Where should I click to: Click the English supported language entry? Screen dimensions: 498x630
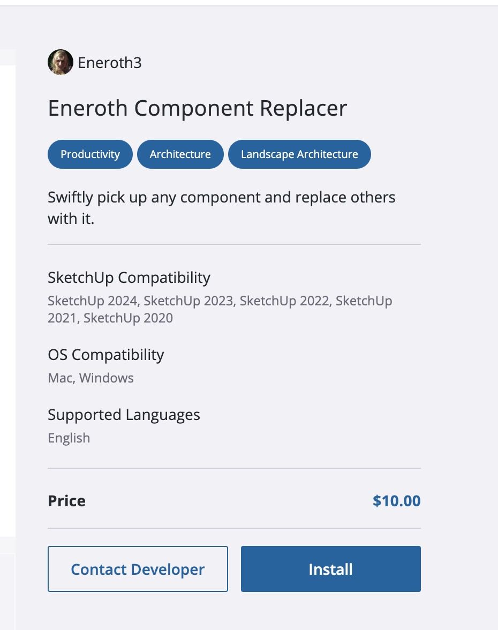coord(69,438)
